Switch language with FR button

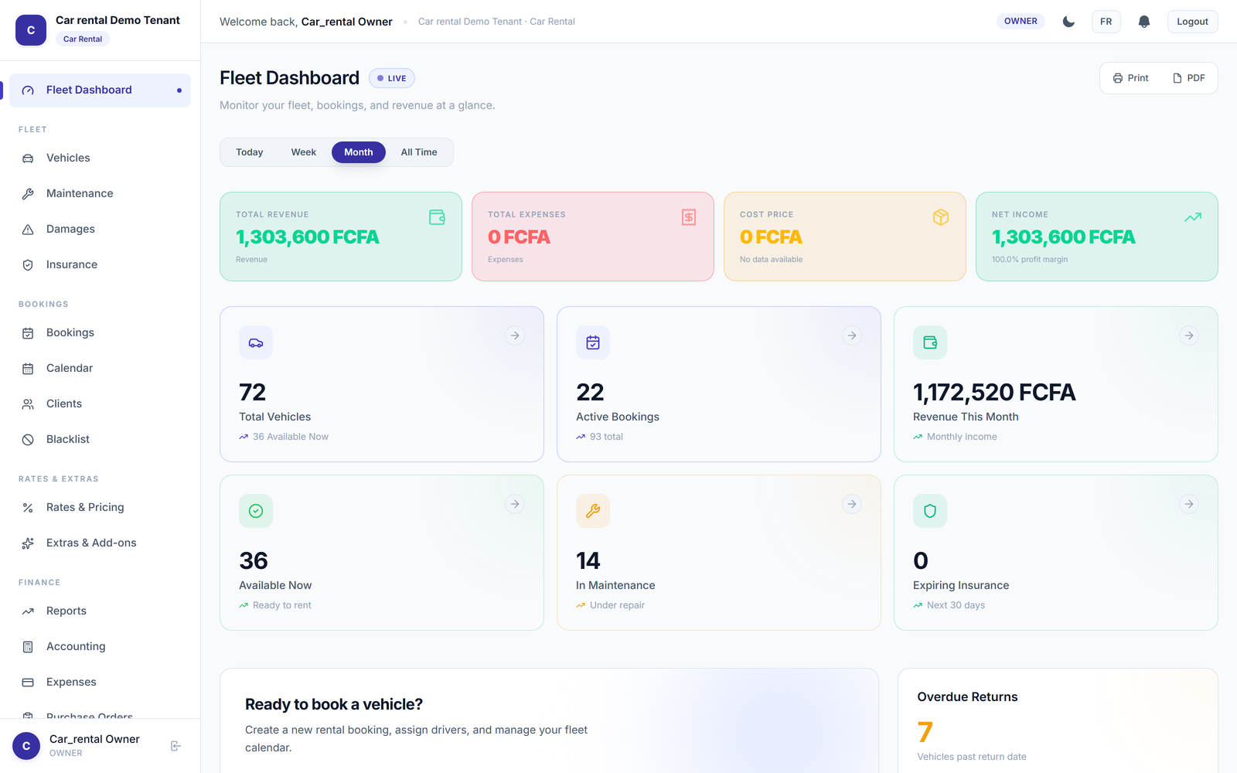click(1106, 22)
